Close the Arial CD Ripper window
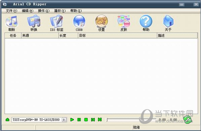 coord(196,4)
